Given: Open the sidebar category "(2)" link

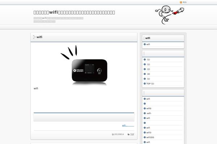Looking at the screenshot, I should (x=148, y=69).
